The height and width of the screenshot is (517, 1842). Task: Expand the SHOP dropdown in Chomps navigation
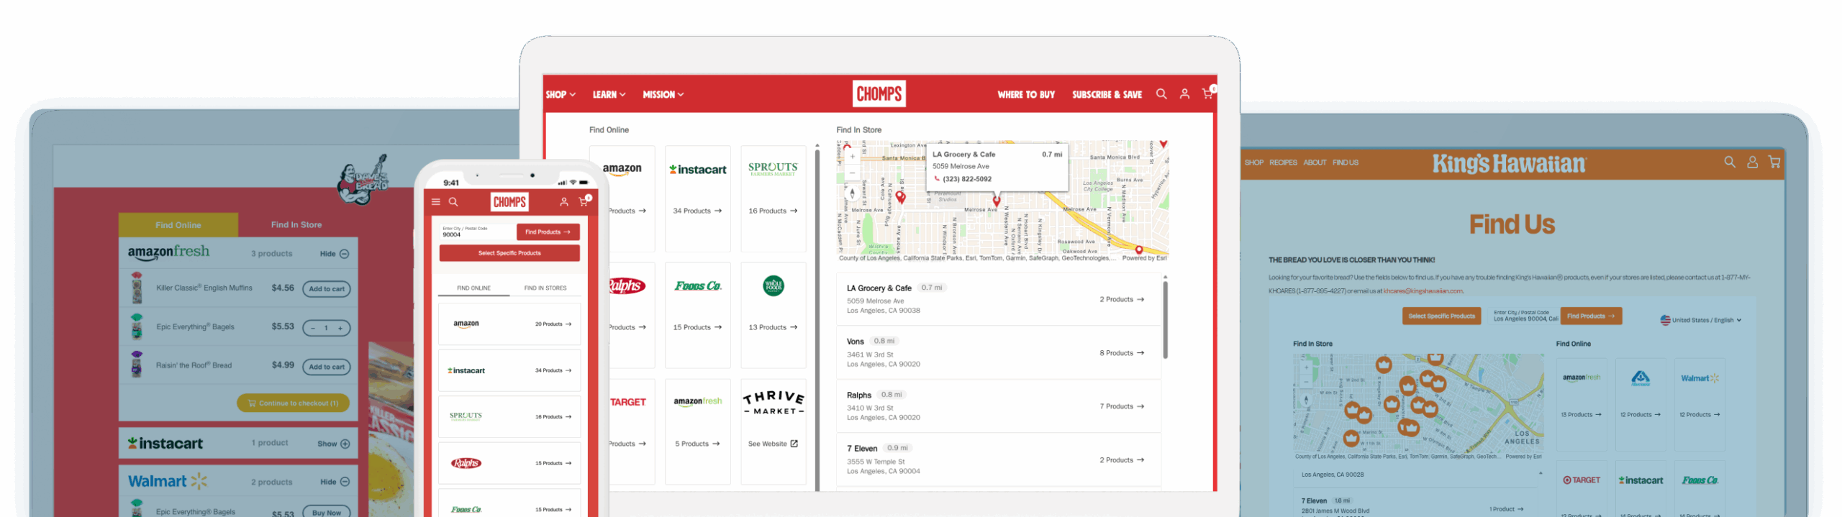(x=561, y=95)
